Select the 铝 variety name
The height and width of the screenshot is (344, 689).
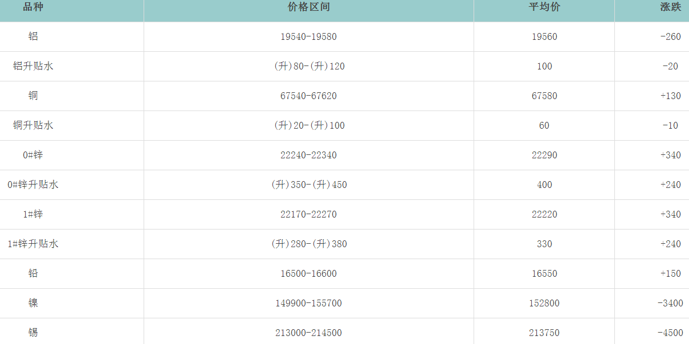[x=33, y=36]
